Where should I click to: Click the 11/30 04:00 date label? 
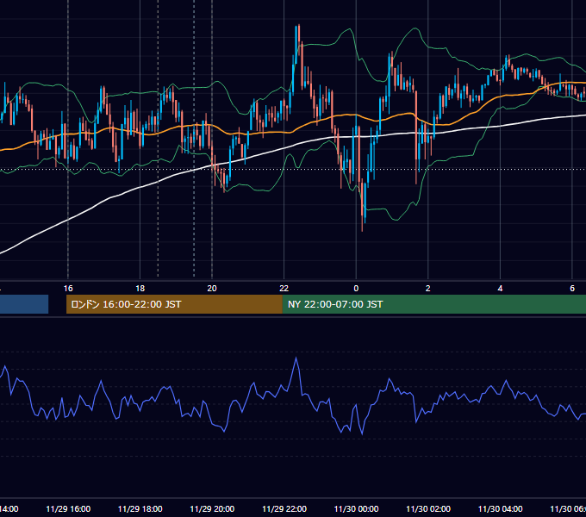[x=501, y=509]
